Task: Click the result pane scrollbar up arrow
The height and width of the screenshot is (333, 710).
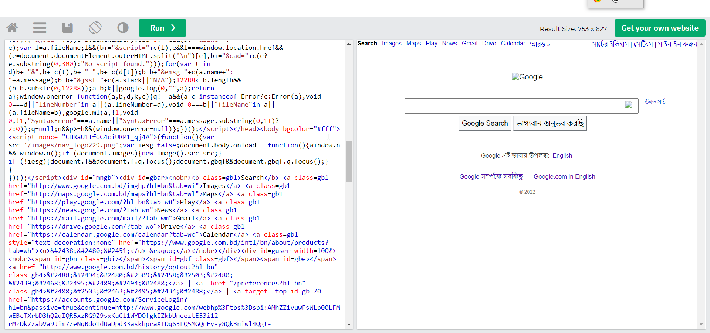Action: (701, 44)
